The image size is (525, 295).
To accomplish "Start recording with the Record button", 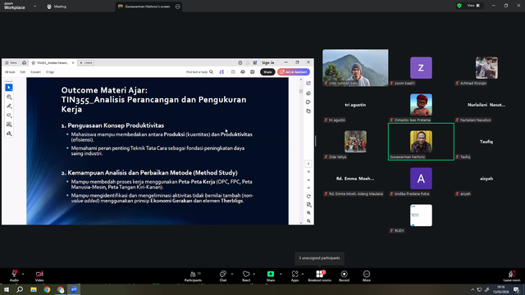I will coord(344,276).
